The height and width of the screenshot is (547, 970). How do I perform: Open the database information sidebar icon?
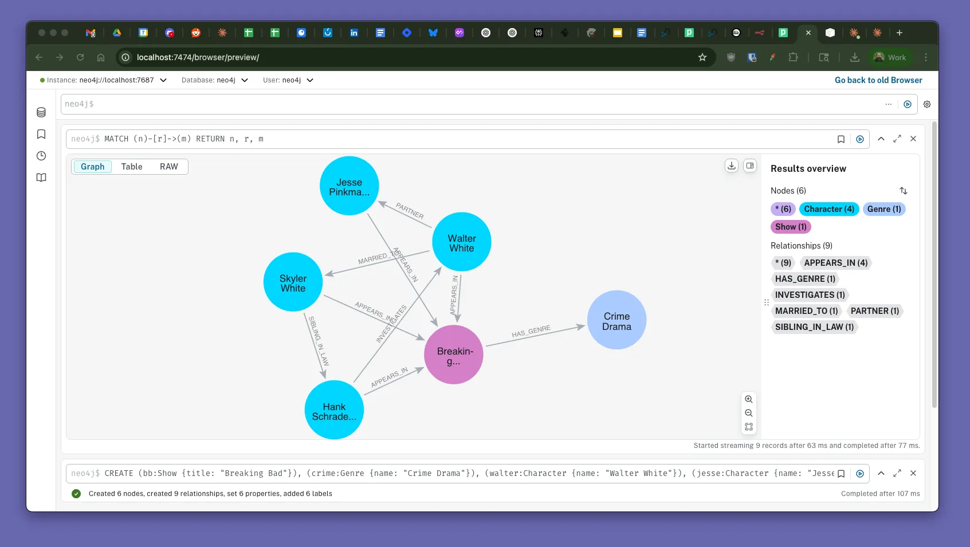[x=41, y=112]
